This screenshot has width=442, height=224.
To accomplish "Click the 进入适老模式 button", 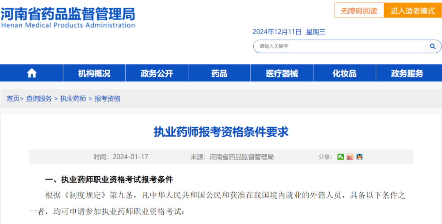I will [413, 11].
